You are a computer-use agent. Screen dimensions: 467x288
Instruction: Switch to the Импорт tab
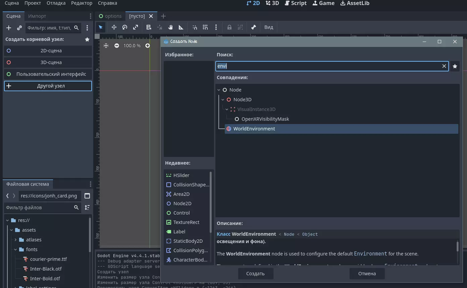tap(37, 16)
